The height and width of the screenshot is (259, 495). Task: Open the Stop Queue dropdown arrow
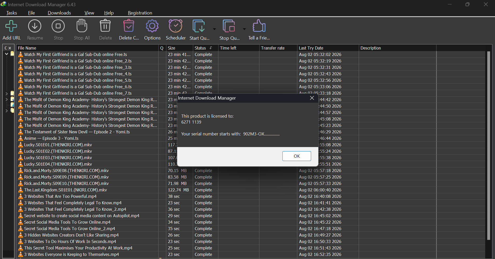pyautogui.click(x=244, y=29)
